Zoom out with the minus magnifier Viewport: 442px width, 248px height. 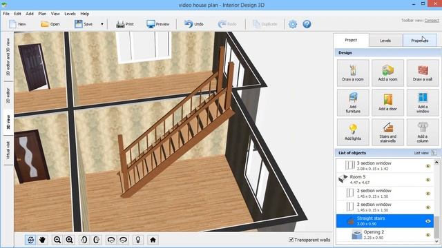click(x=57, y=240)
